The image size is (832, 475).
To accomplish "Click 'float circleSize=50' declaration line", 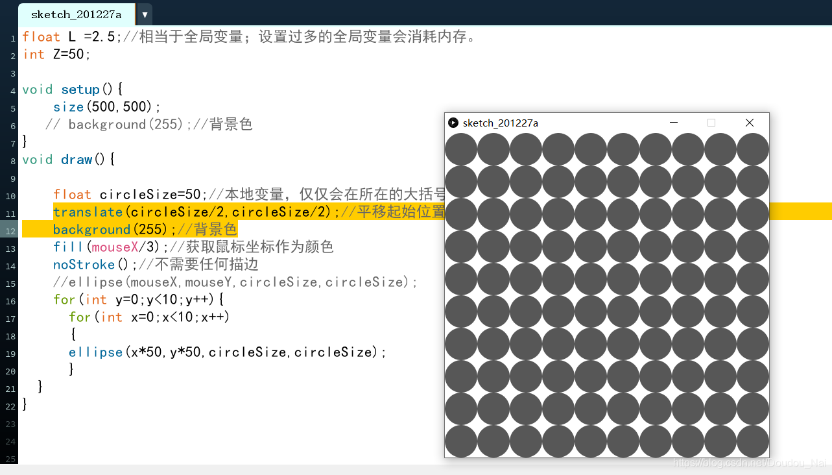I will [250, 195].
